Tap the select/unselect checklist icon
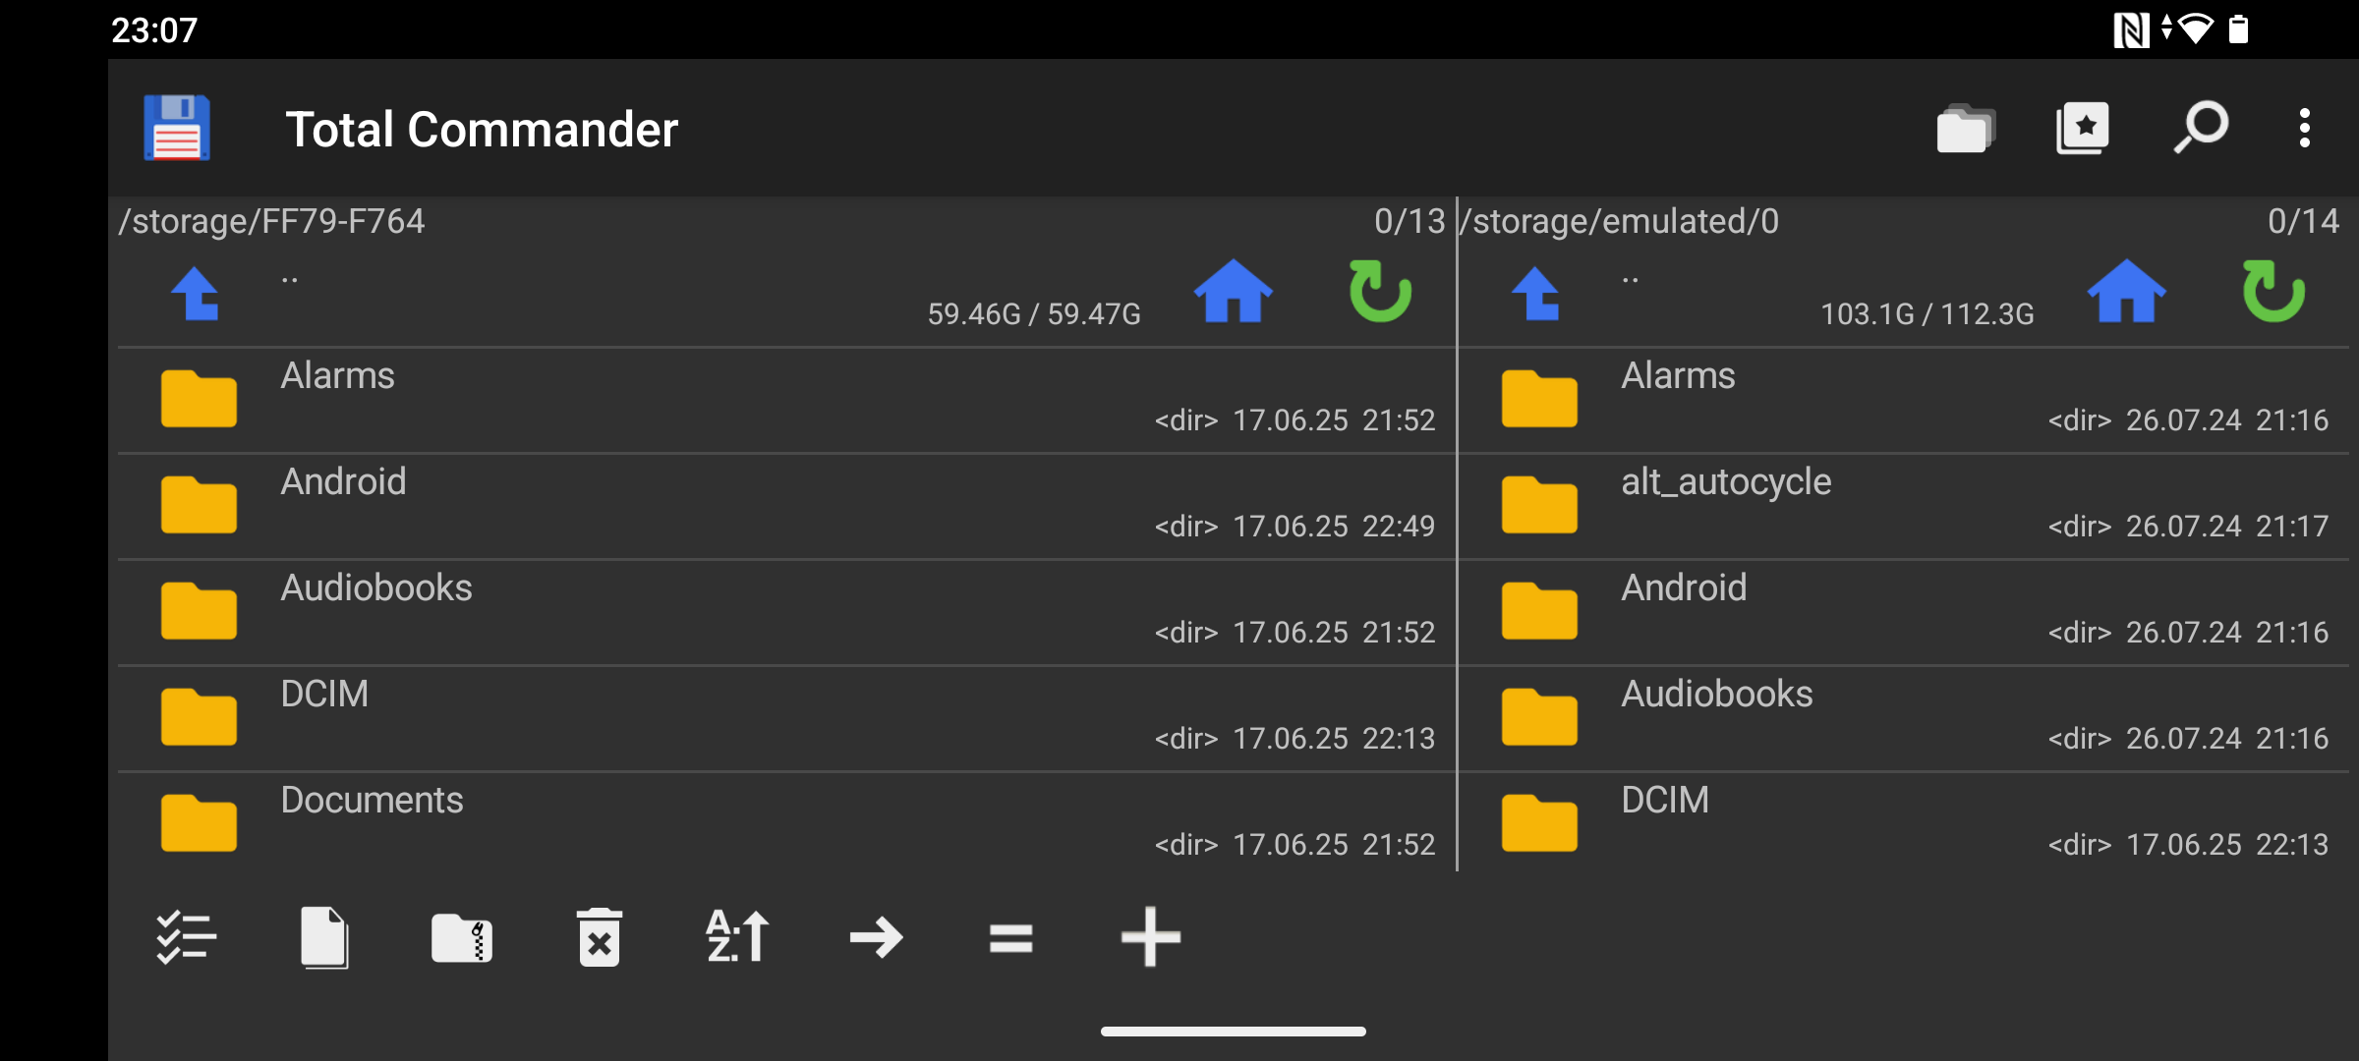 point(186,937)
